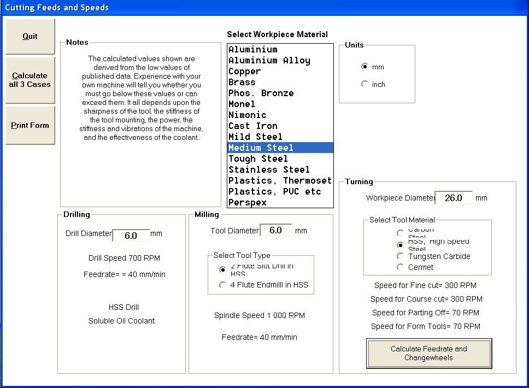
Task: Click the milling Tool Diameter field
Action: 275,231
